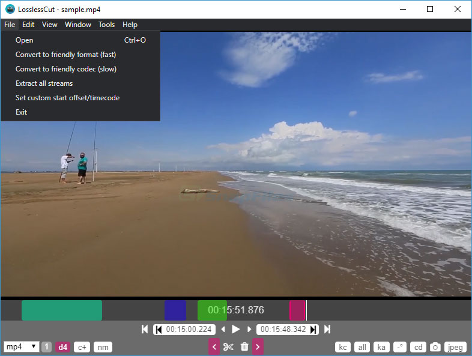Toggle the rotation degree button
The image size is (472, 356).
(400, 347)
